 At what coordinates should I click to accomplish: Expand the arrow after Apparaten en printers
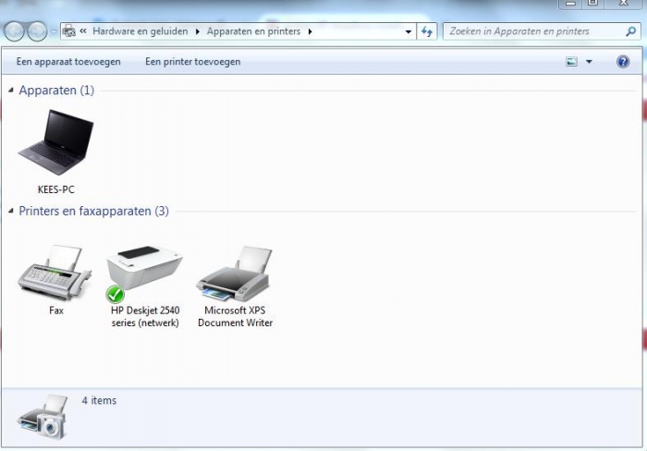(310, 31)
